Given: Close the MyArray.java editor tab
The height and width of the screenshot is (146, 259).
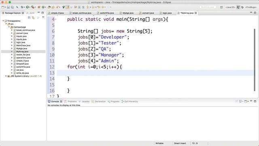Looking at the screenshot, I should 196,13.
